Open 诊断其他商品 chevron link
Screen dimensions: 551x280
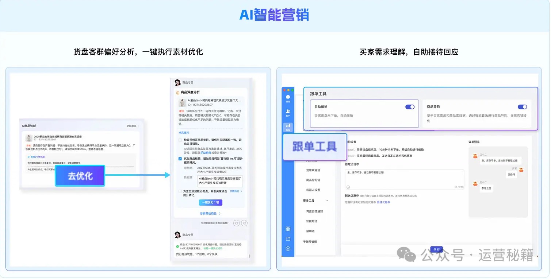tap(210, 214)
